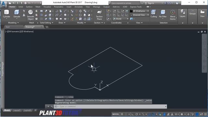Expand the Modify panel

81,23
